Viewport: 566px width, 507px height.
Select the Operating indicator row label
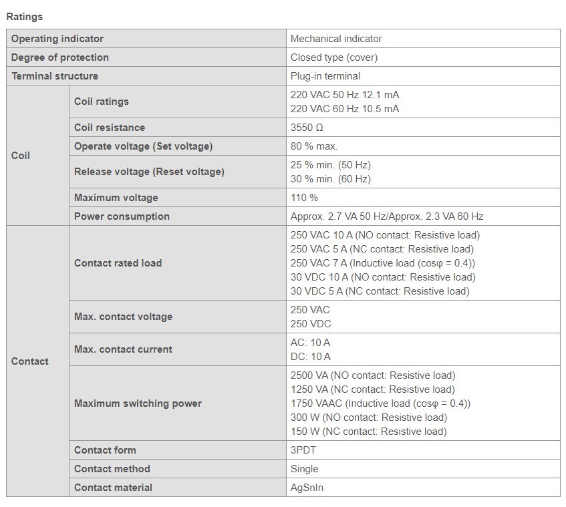[57, 39]
